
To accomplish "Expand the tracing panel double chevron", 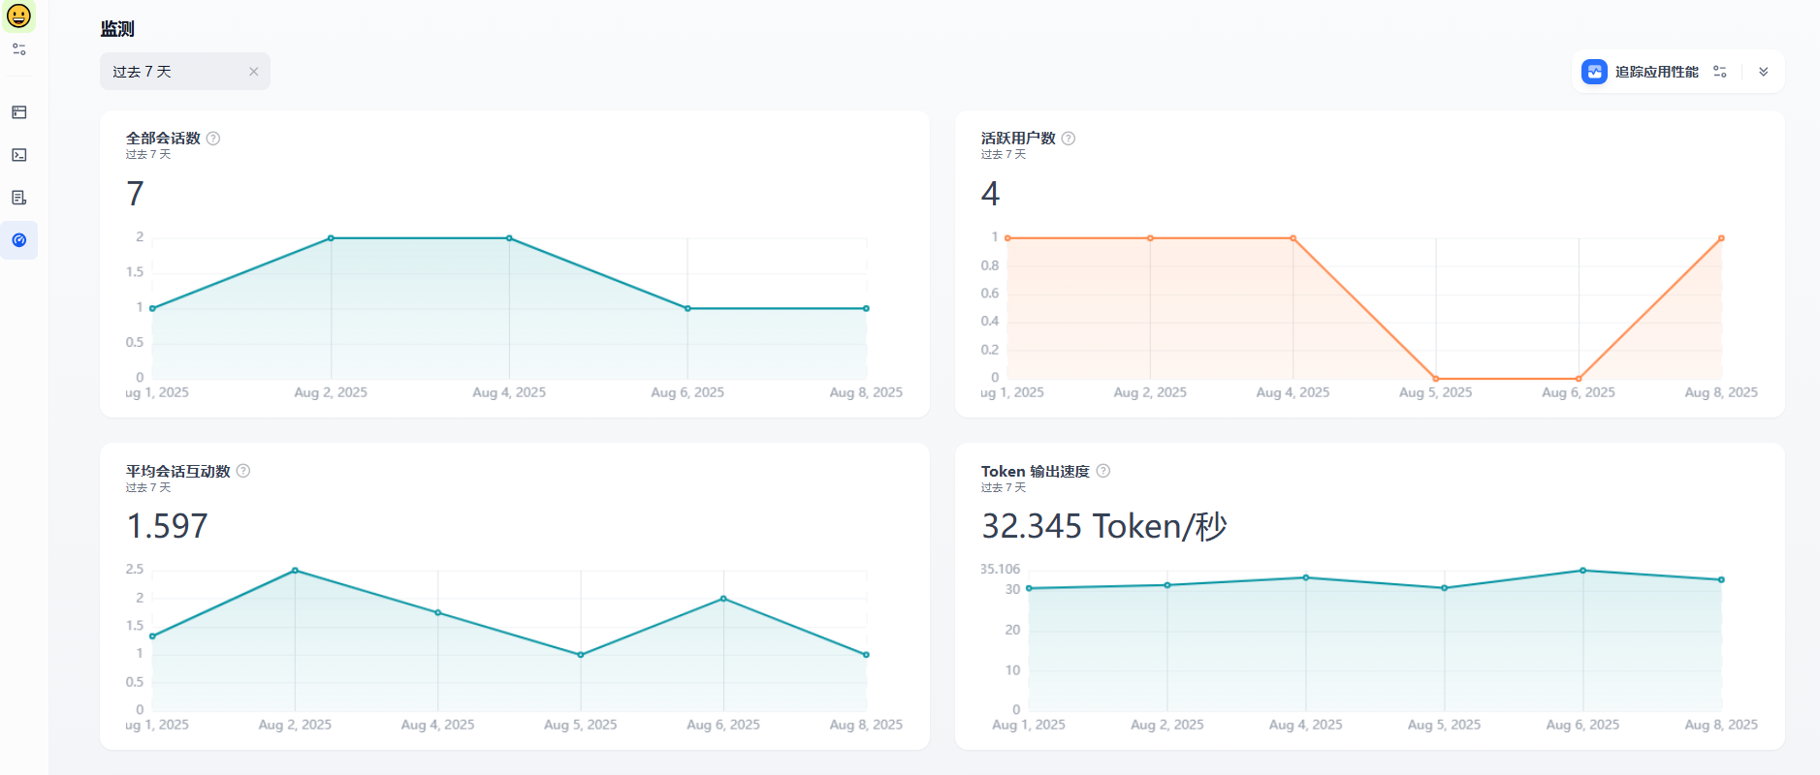I will (1763, 72).
